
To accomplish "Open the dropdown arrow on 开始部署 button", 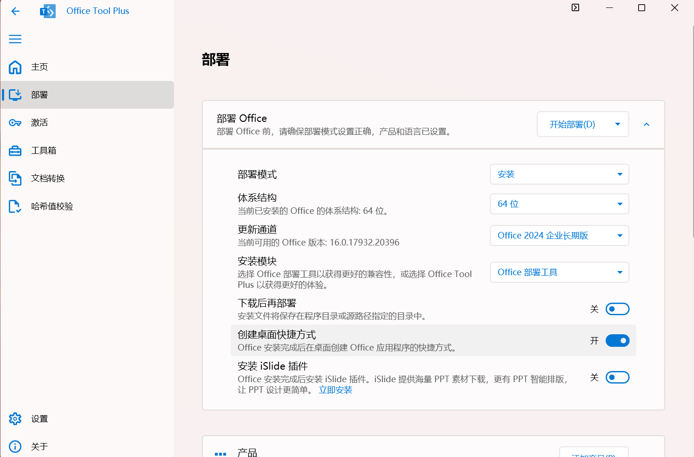I will click(618, 124).
